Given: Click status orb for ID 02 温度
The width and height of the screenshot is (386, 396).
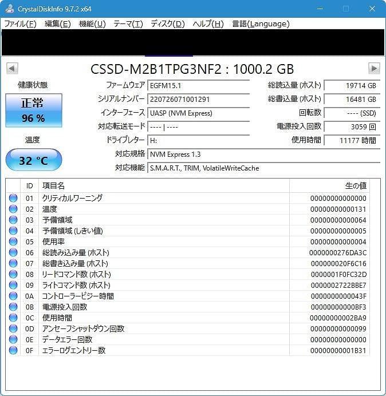Looking at the screenshot, I should [13, 209].
